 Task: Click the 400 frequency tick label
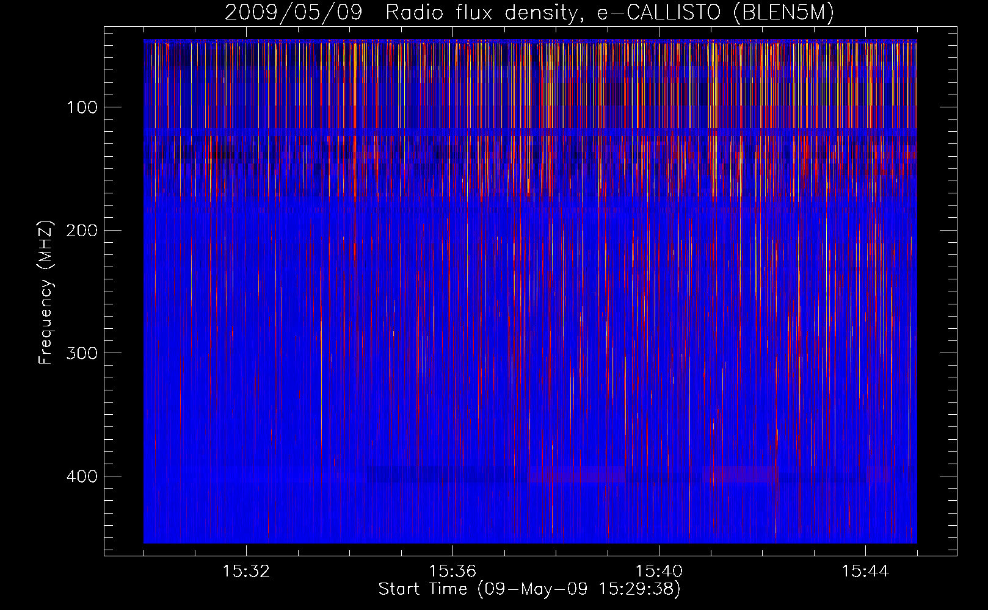tap(82, 476)
